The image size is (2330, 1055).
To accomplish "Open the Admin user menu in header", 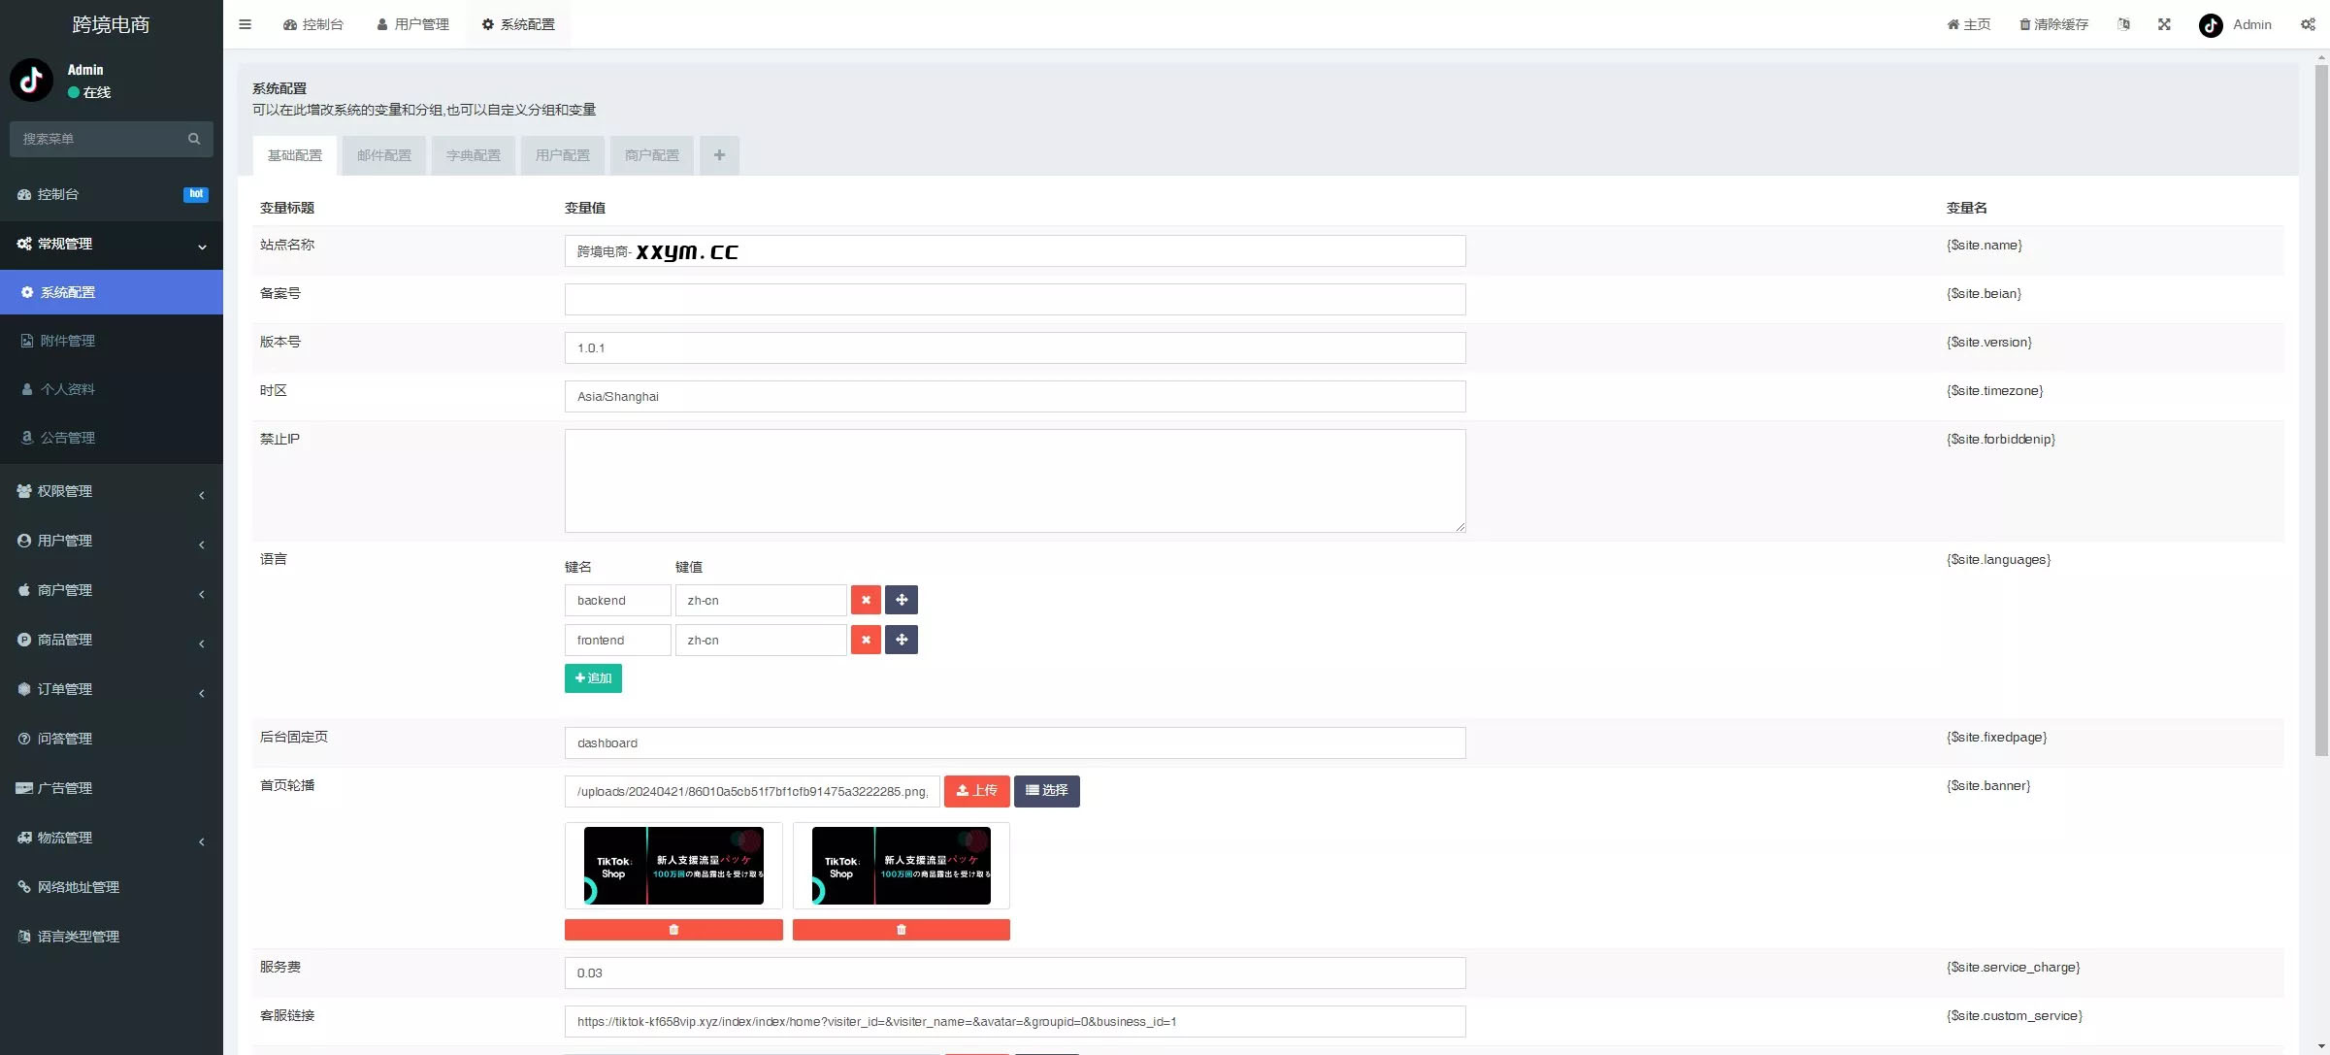I will point(2235,24).
